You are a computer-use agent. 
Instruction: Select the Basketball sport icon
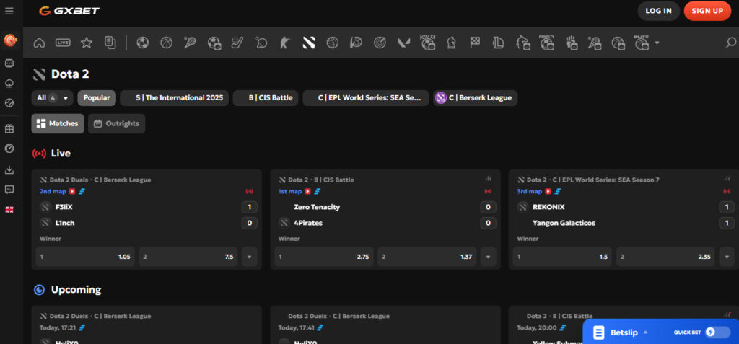pyautogui.click(x=167, y=43)
